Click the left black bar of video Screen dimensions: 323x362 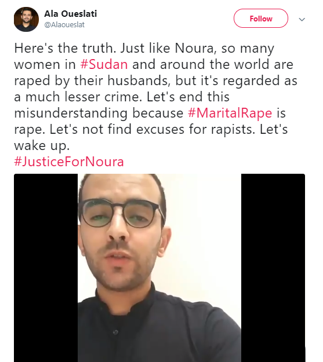click(46, 268)
